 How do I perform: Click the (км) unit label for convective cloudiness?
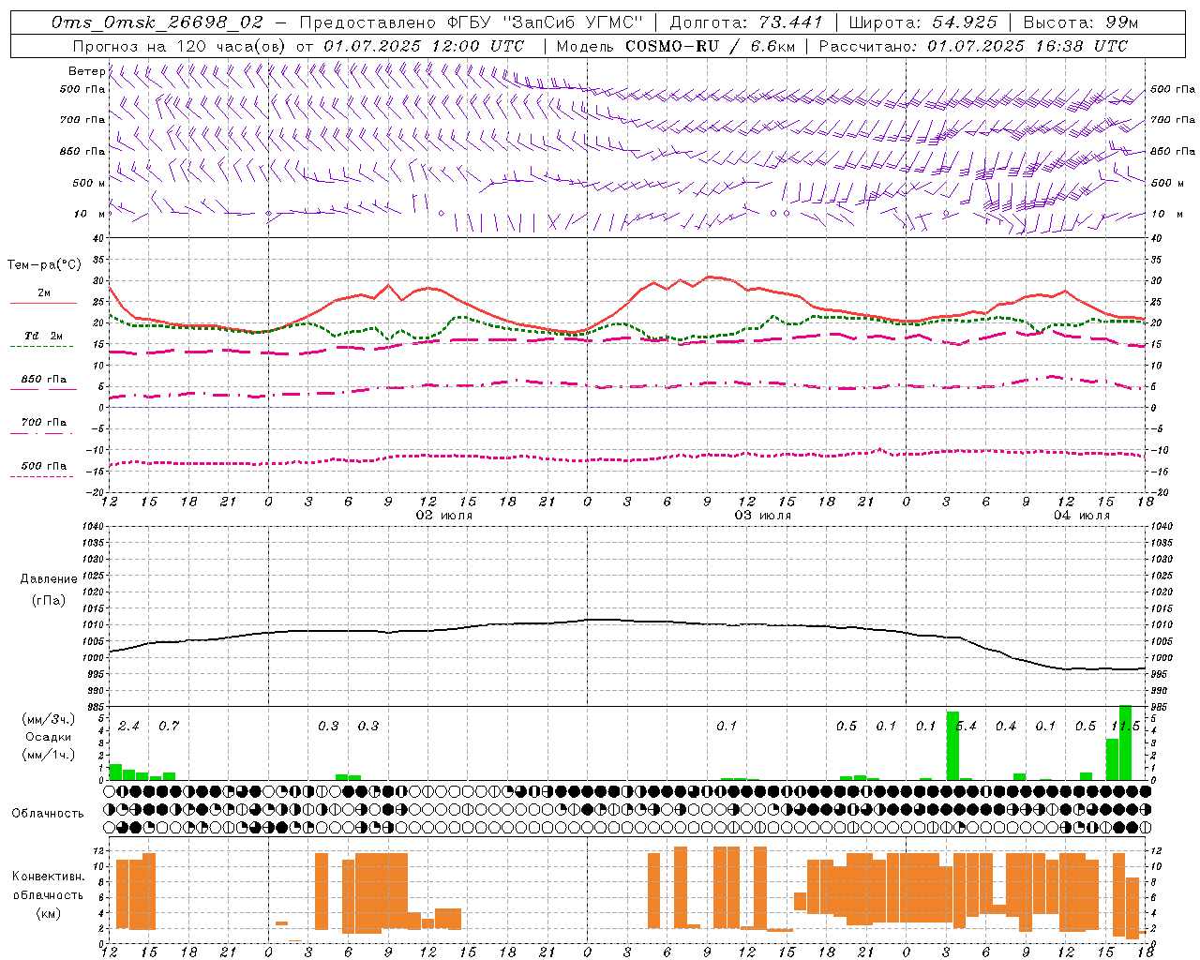click(49, 913)
